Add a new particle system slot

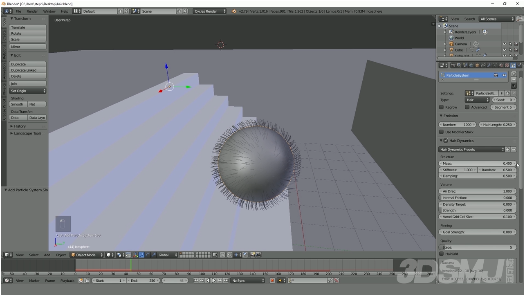point(514,74)
